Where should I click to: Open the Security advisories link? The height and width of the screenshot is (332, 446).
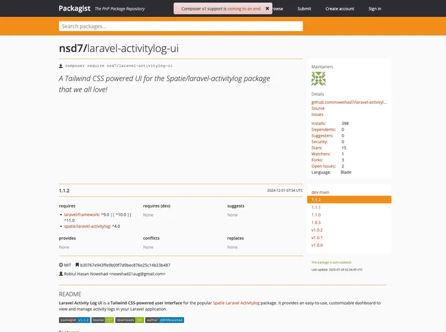(320, 141)
